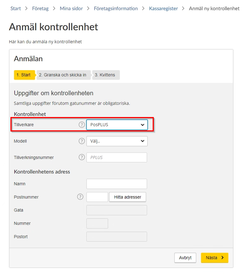Screen dimensions: 247x274
Task: Open the Kassaregister breadcrumb link
Action: pyautogui.click(x=163, y=8)
